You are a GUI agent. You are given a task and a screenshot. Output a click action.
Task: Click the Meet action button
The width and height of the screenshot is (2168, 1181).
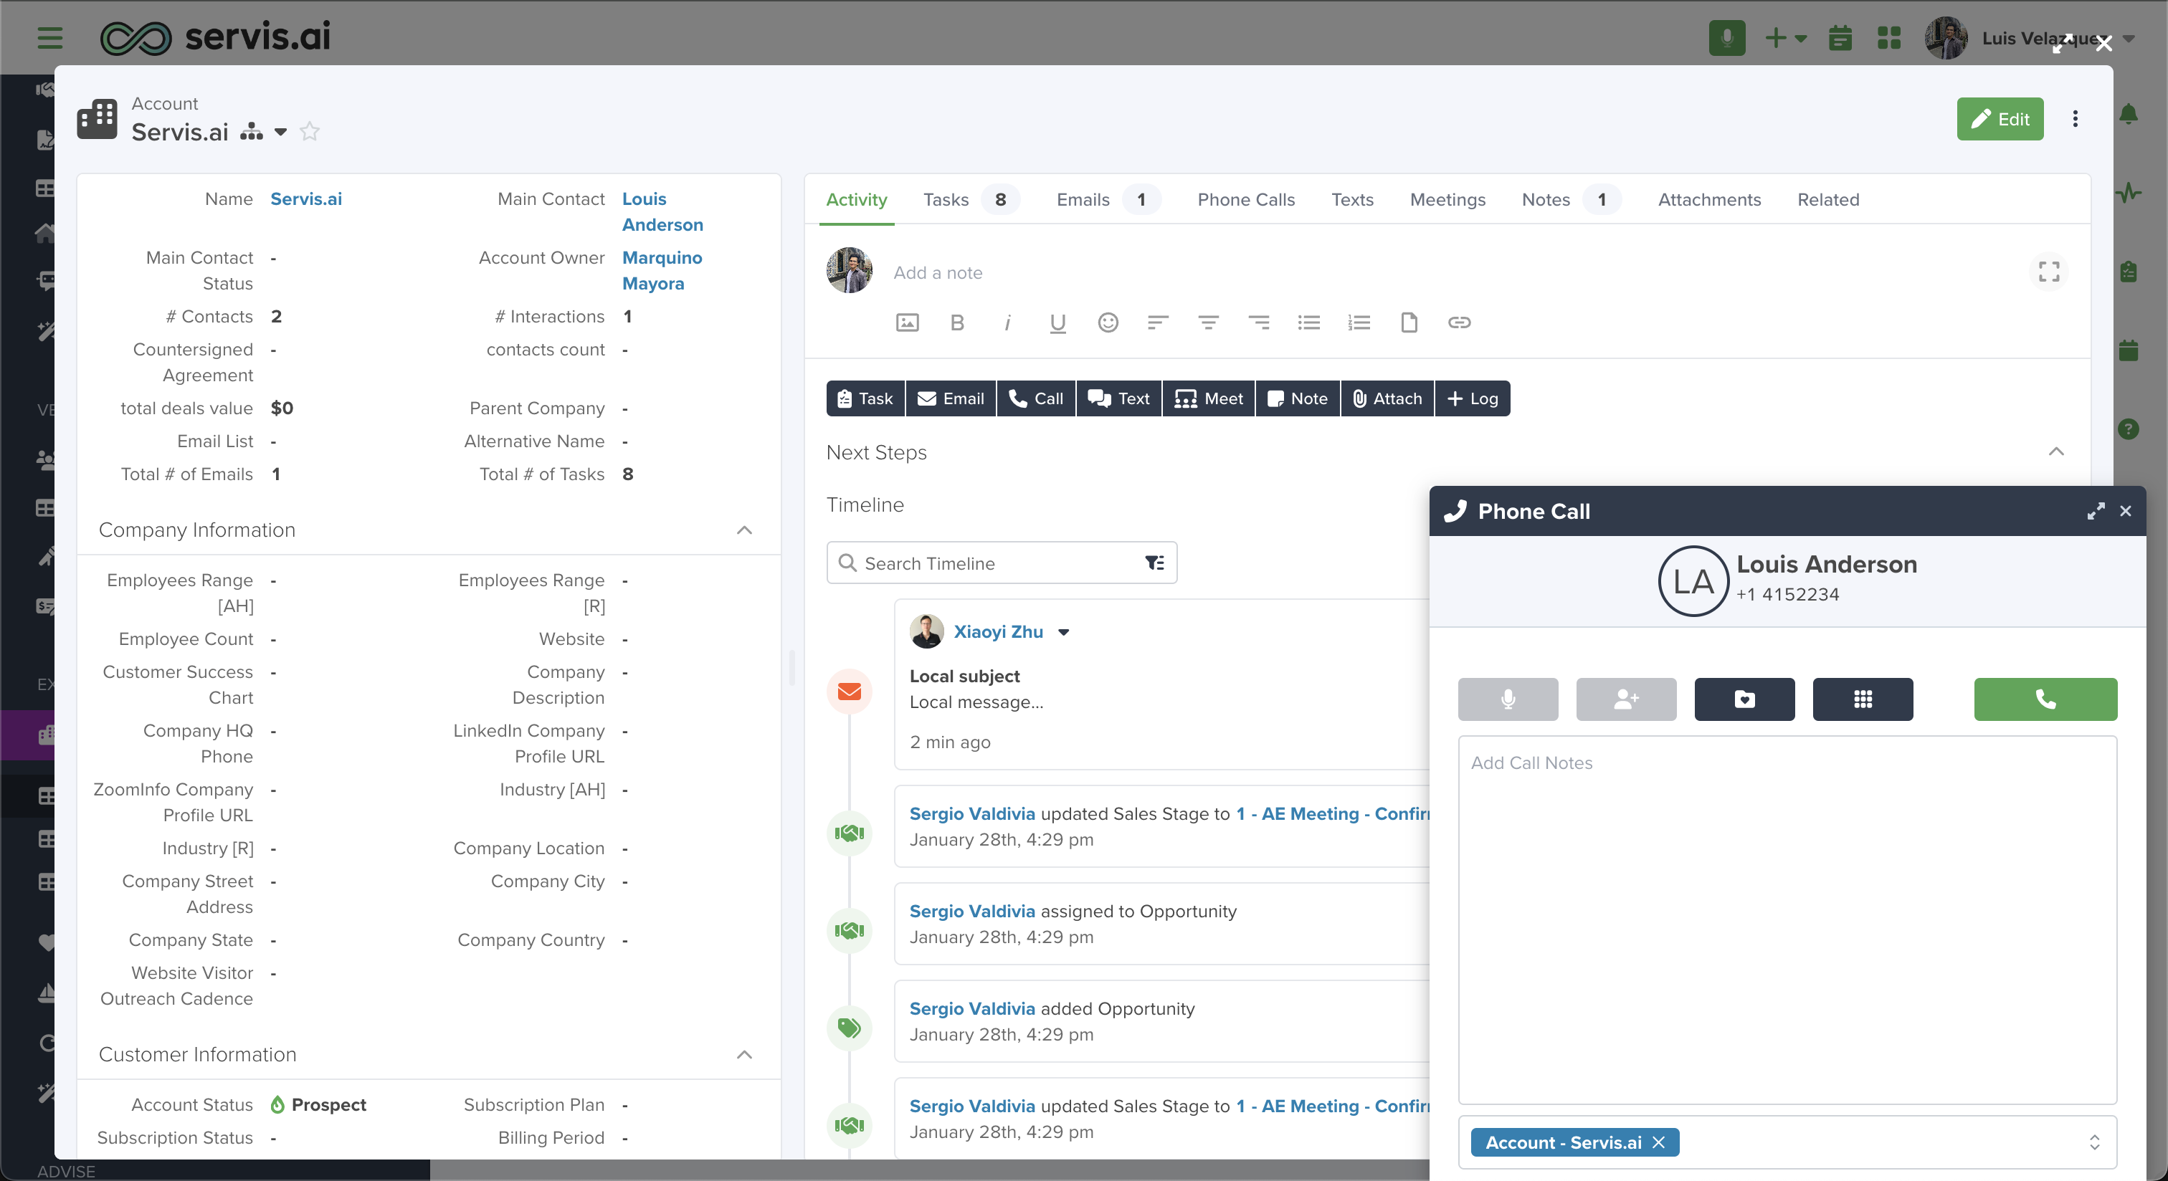pyautogui.click(x=1209, y=398)
